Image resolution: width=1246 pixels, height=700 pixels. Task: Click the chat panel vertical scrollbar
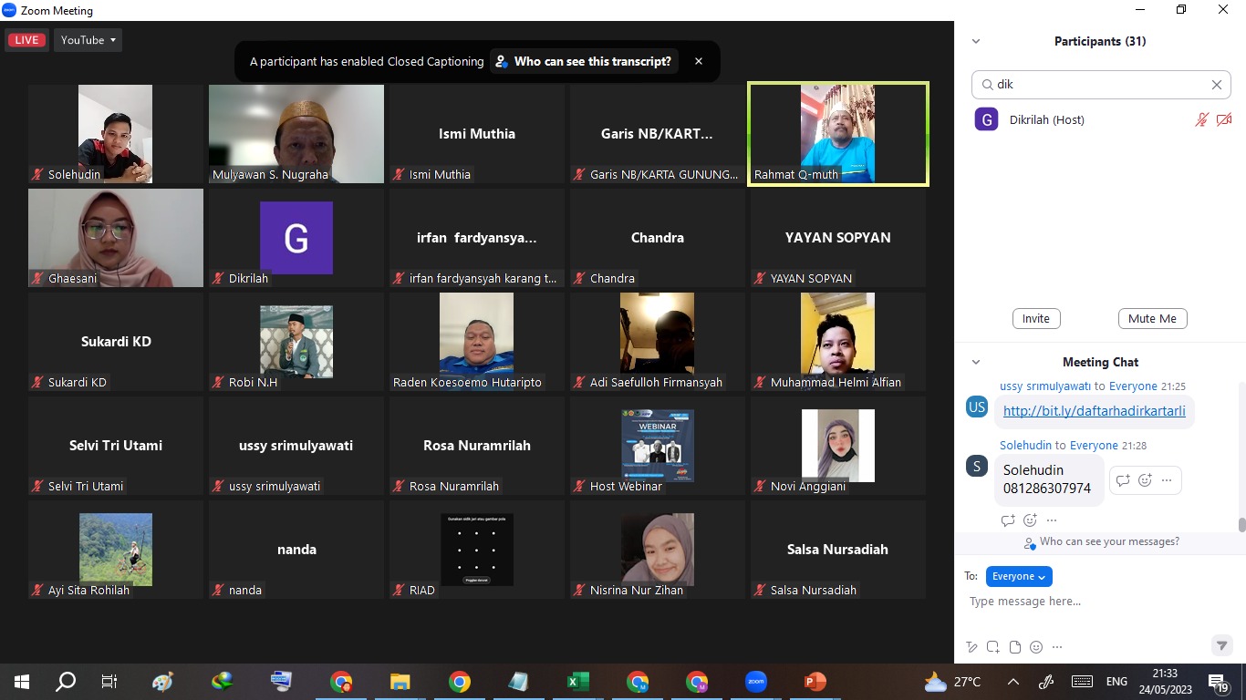tap(1241, 525)
